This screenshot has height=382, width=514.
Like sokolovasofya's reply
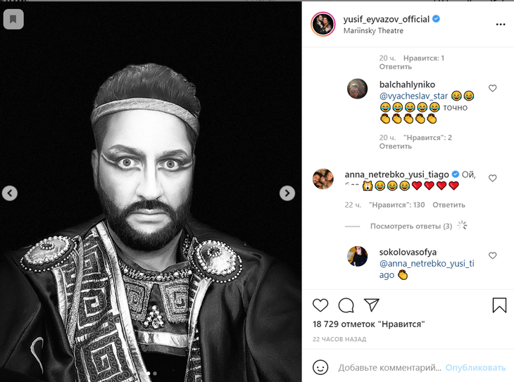point(493,256)
